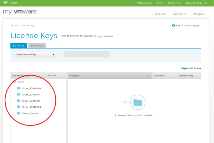Viewport: 214px width, 143px height.
Task: Click Export all to csv
Action: coord(191,68)
